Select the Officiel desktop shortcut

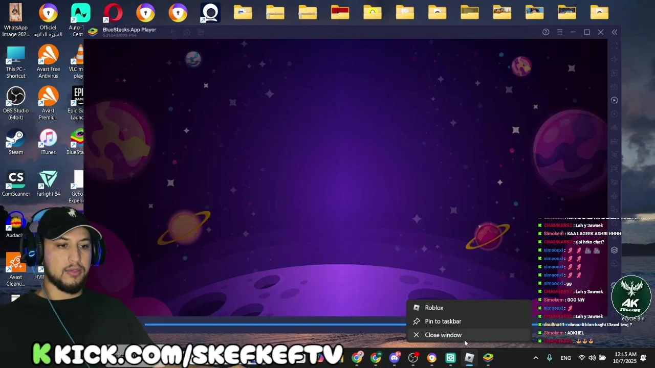48,20
